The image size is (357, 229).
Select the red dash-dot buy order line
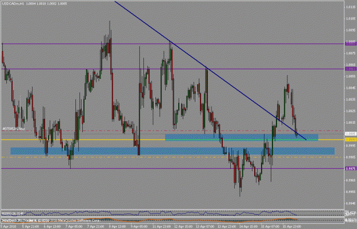pos(173,131)
